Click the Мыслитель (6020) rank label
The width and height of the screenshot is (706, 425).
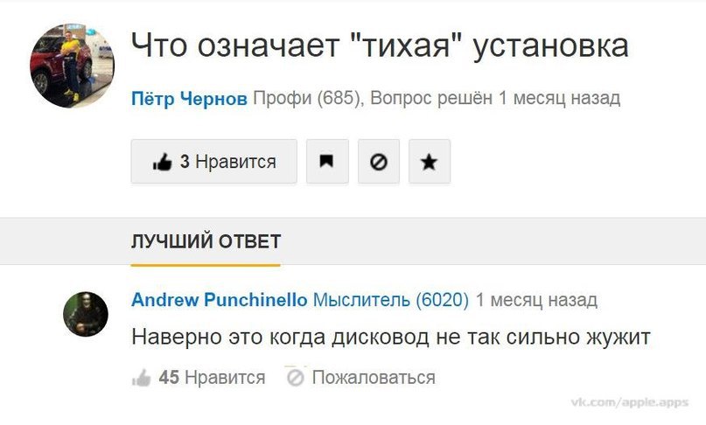tap(391, 301)
